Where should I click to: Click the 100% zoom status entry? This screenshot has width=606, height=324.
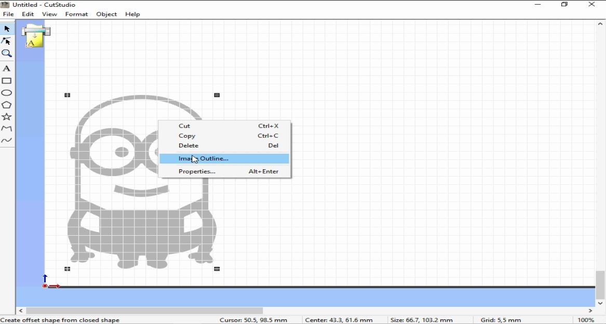tap(586, 320)
